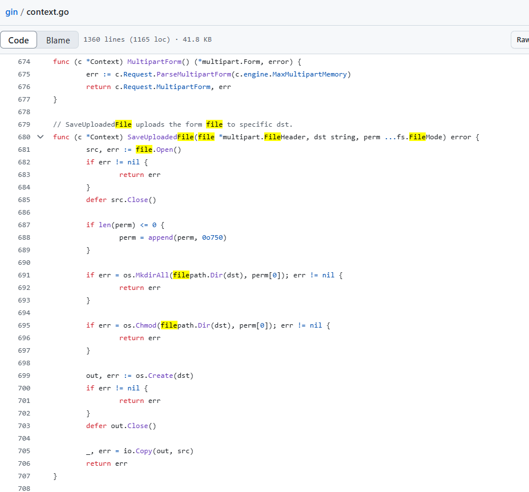The image size is (529, 492).
Task: Select the Code view tab
Action: [19, 40]
